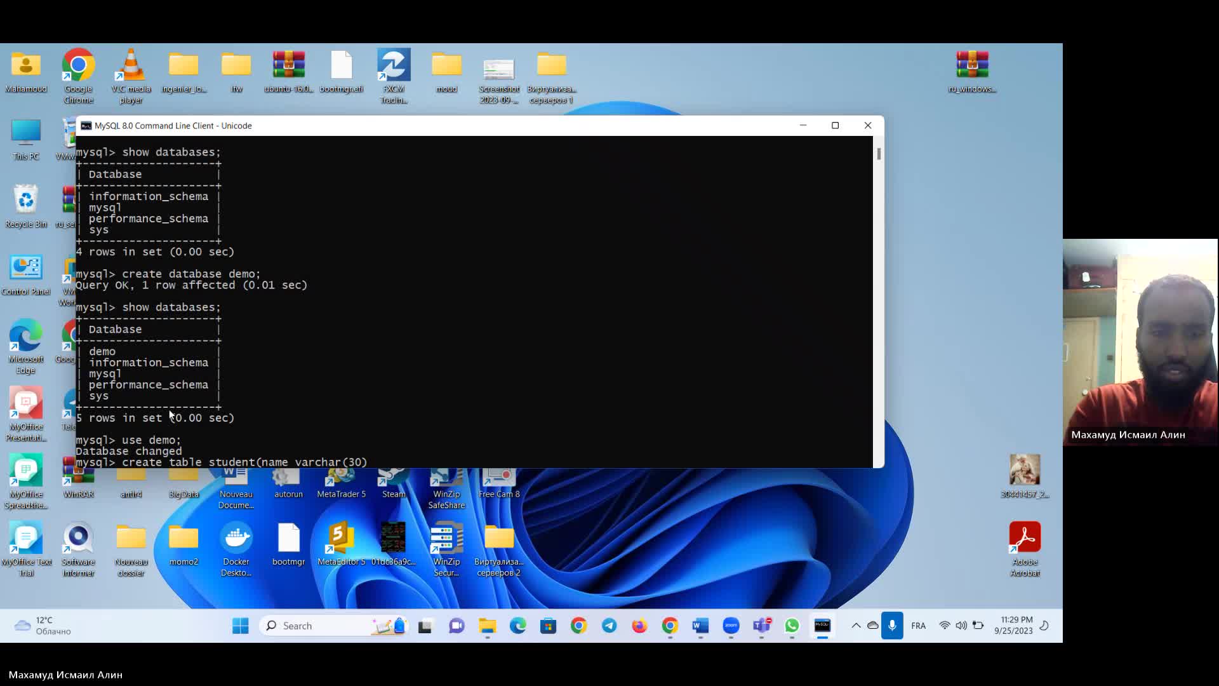Open bootmgr.efi file on desktop
The height and width of the screenshot is (686, 1219).
[342, 72]
